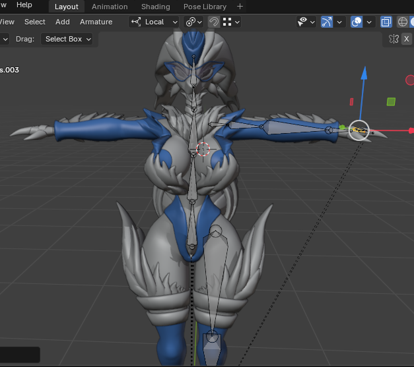Open the Armature menu
Image resolution: width=414 pixels, height=367 pixels.
pyautogui.click(x=96, y=22)
